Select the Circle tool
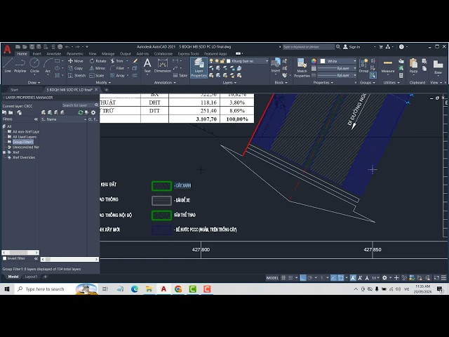The image size is (449, 337). (x=34, y=65)
